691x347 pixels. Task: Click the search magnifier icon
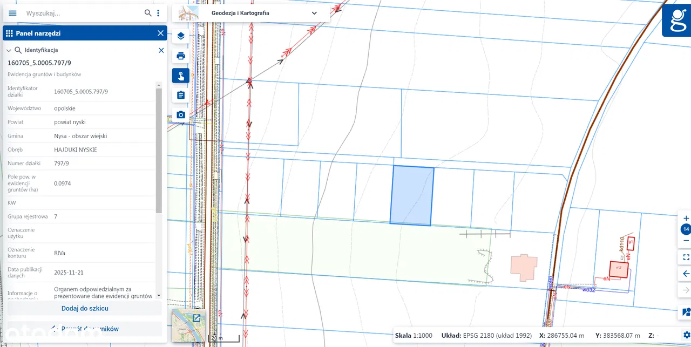coord(148,13)
